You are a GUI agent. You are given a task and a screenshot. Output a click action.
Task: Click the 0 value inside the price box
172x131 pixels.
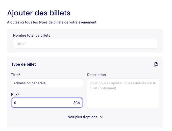click(x=15, y=103)
